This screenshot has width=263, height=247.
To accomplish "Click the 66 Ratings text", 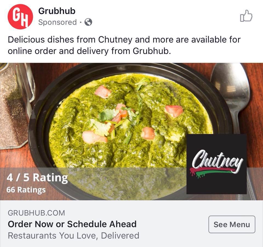I will coord(26,190).
